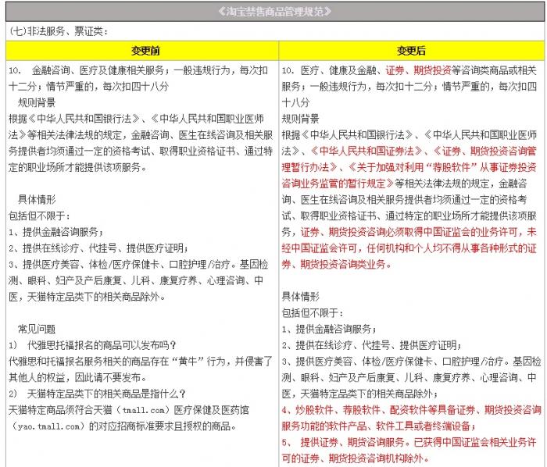Click 规则背景 heading in the left column
Image resolution: width=547 pixels, height=467 pixels.
[38, 102]
